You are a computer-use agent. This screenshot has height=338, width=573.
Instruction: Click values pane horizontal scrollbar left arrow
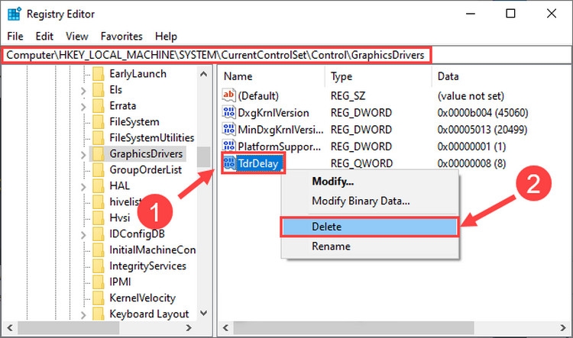coord(226,328)
